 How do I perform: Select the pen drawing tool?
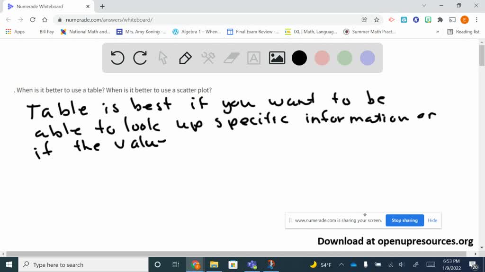point(185,58)
